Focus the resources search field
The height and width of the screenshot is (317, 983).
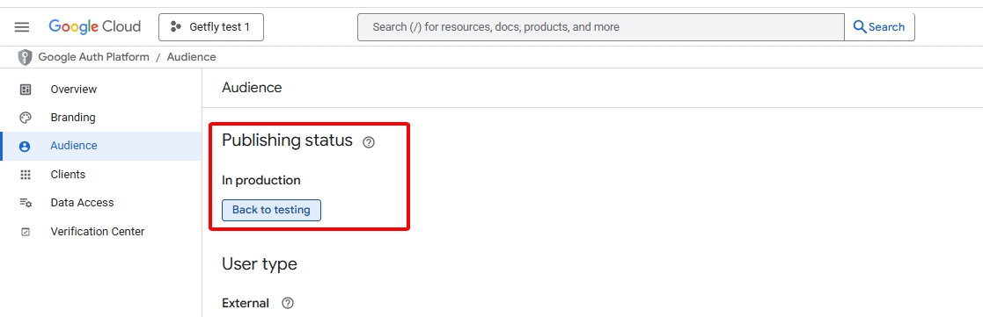[x=600, y=27]
